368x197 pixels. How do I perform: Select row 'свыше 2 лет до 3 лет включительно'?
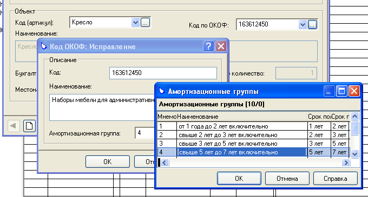[x=253, y=135]
